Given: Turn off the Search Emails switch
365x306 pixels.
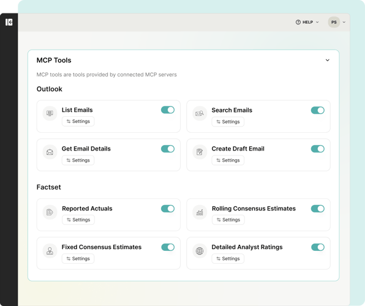Looking at the screenshot, I should click(x=317, y=110).
